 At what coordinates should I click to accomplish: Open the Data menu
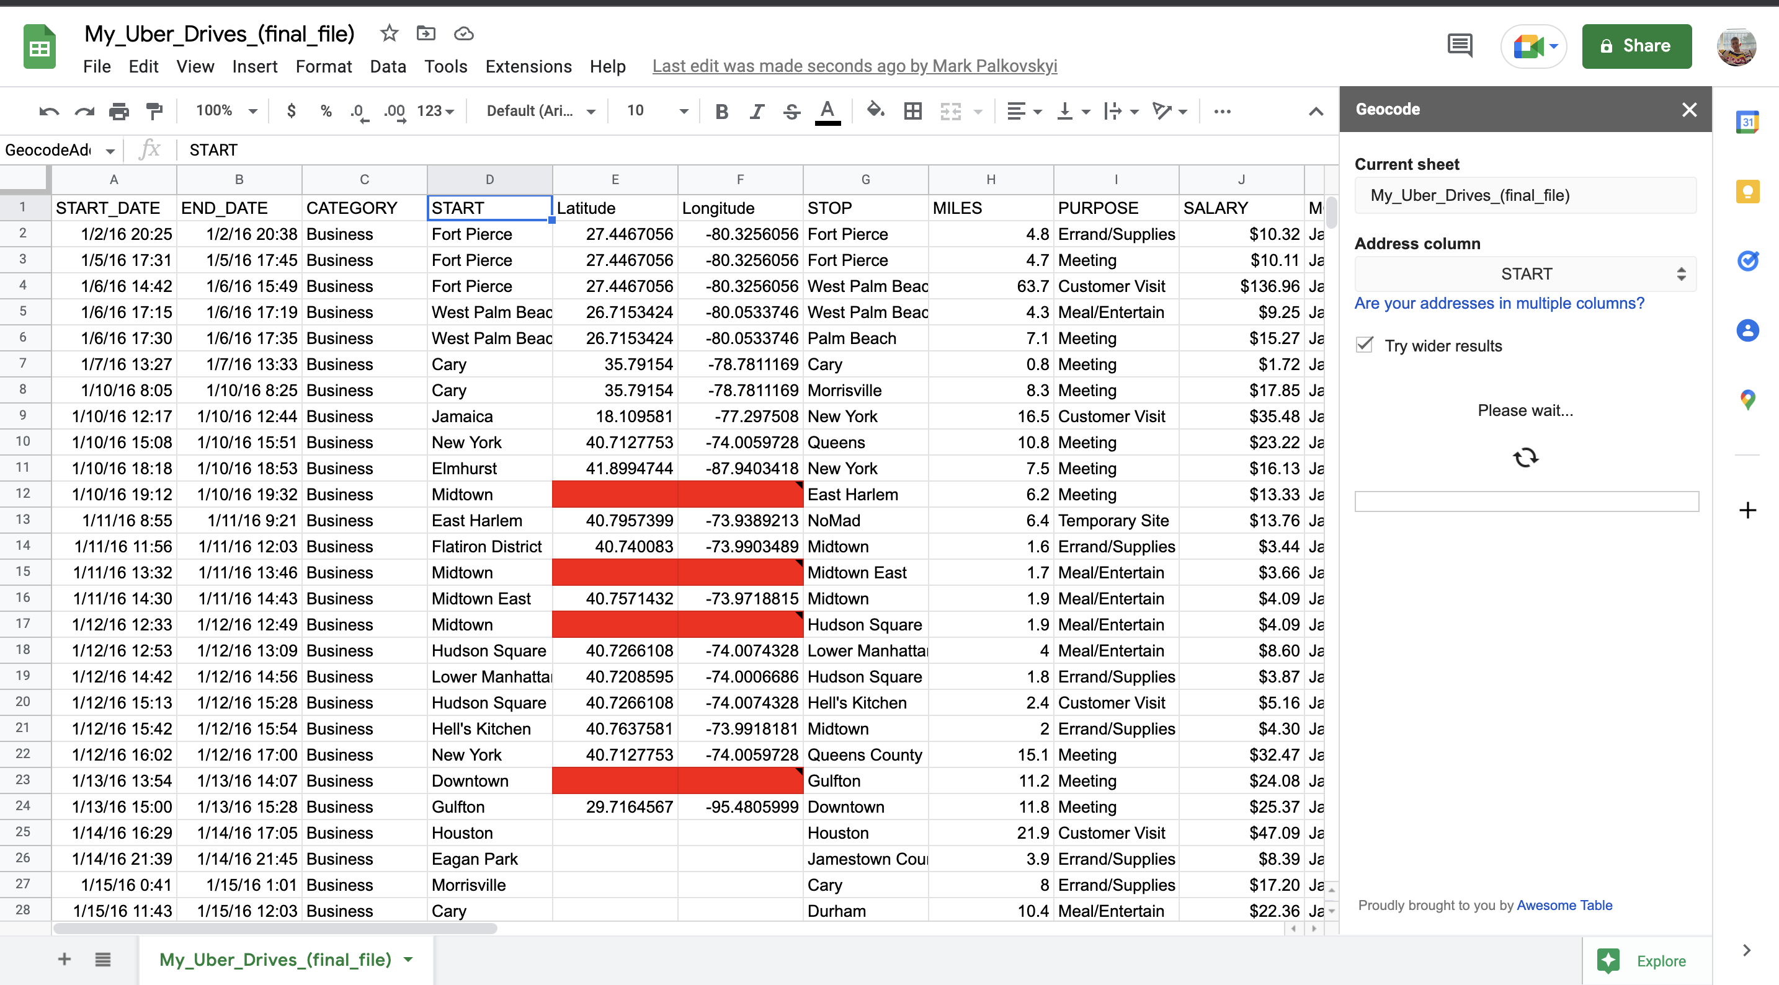[x=388, y=66]
